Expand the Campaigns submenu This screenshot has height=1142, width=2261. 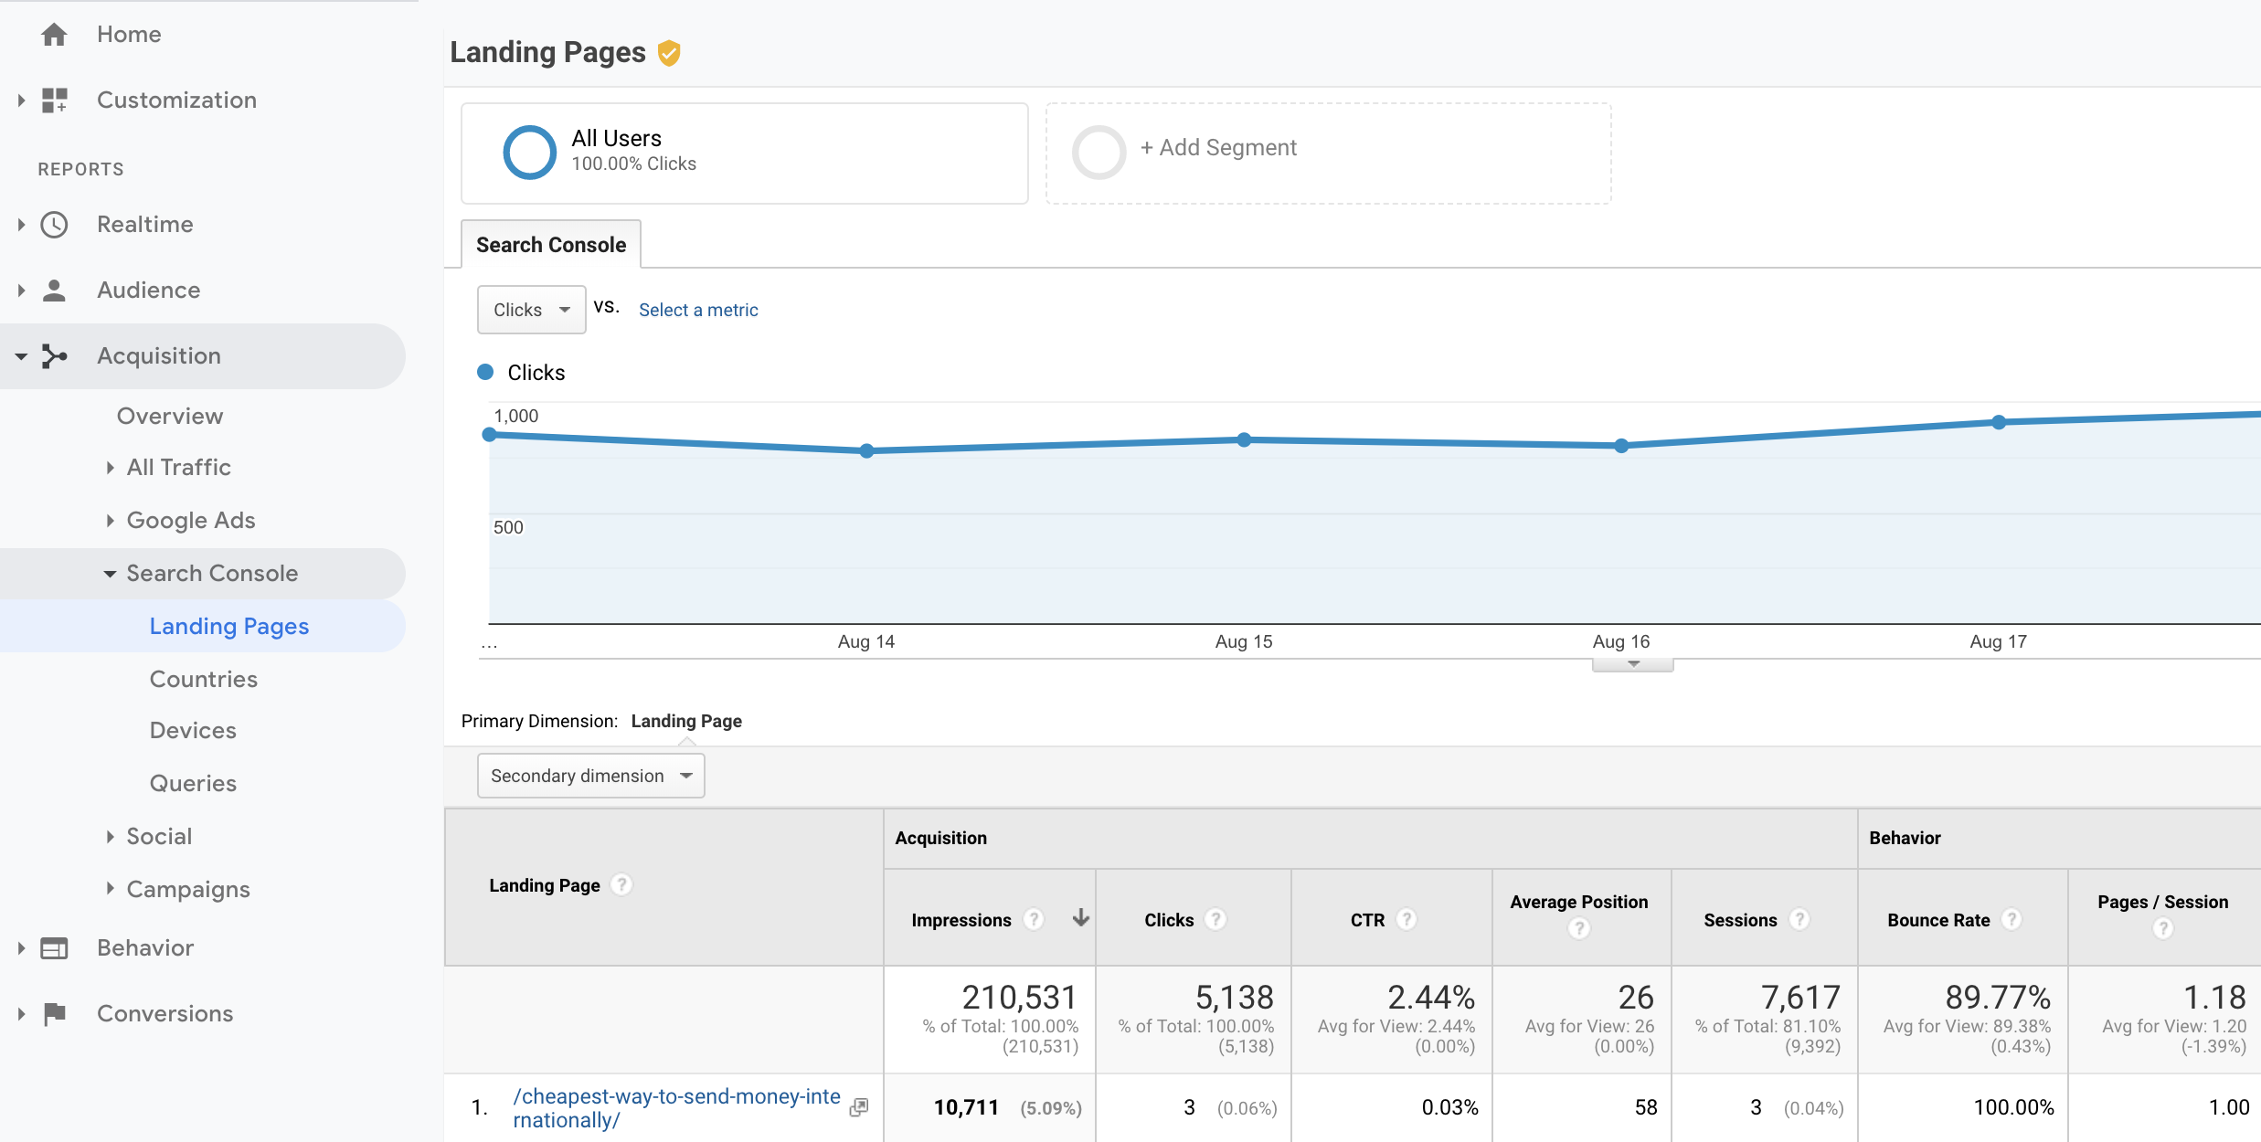tap(110, 888)
